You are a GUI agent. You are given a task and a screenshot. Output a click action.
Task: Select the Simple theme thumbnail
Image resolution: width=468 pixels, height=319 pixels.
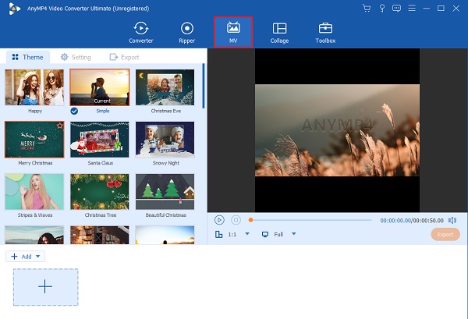click(100, 87)
